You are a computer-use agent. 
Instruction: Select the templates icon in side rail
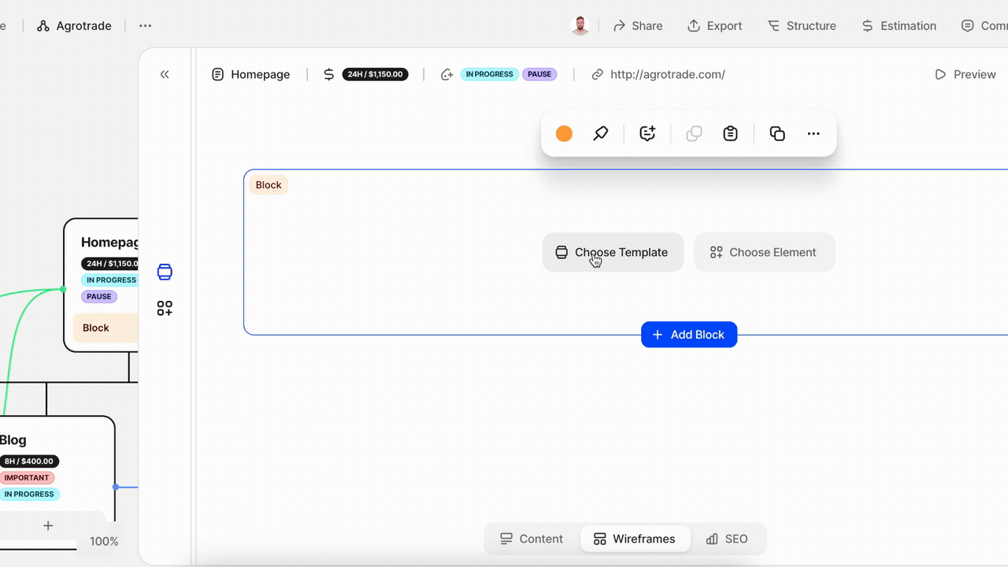(x=165, y=272)
